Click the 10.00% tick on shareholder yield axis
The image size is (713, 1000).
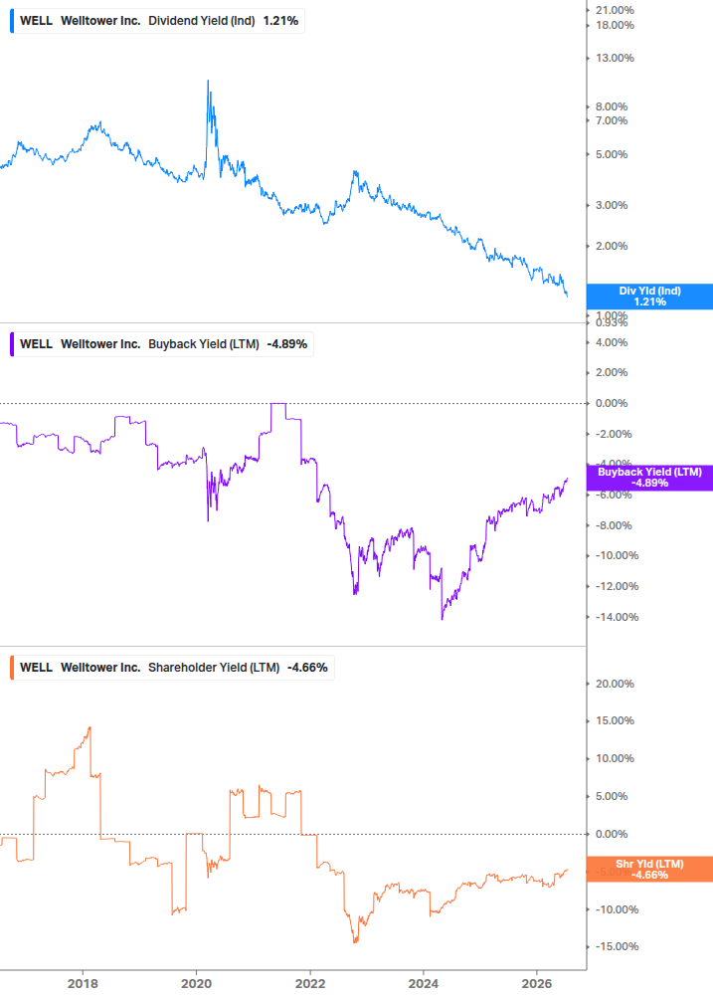tap(615, 758)
